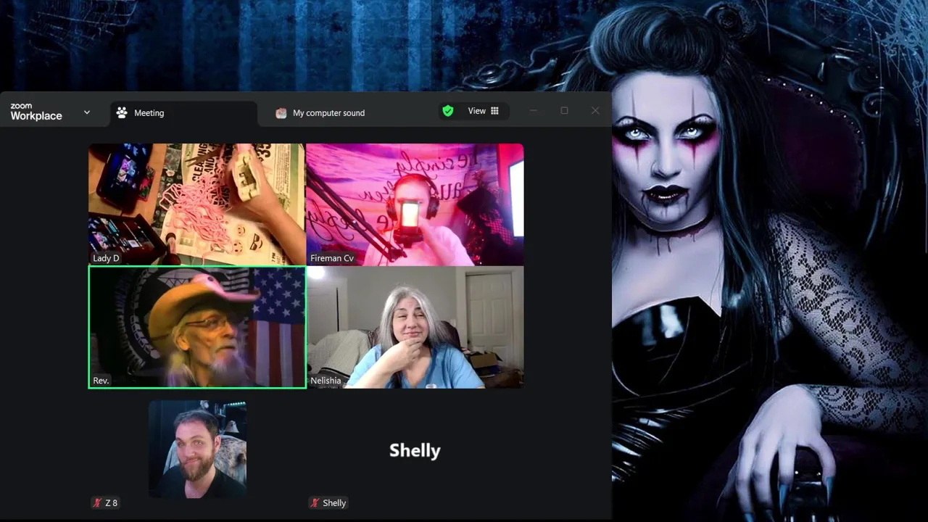Close the Zoom meeting window
This screenshot has width=928, height=522.
click(595, 111)
